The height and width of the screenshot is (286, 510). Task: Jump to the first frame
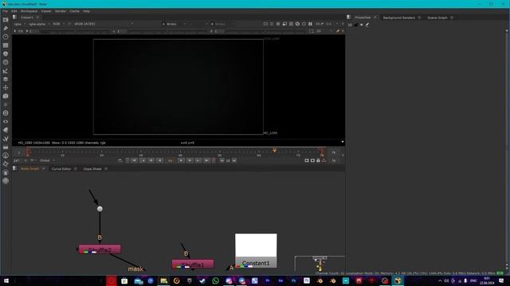[135, 160]
